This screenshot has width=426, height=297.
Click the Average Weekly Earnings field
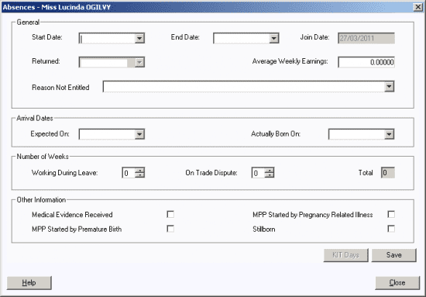(366, 62)
